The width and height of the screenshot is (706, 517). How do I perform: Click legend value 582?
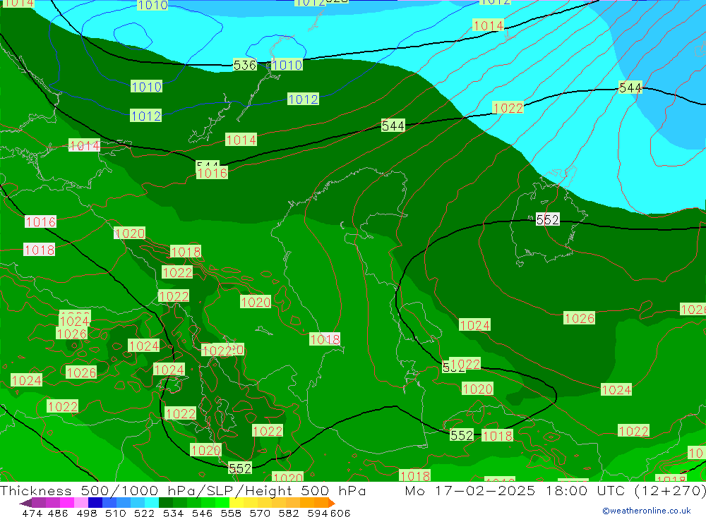pyautogui.click(x=288, y=513)
